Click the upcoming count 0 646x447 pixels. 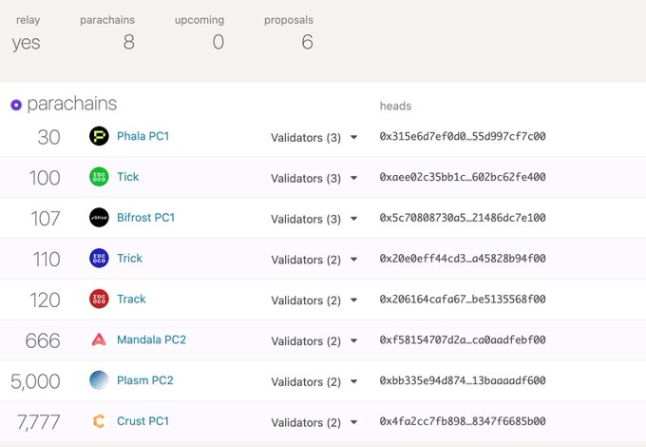click(x=218, y=42)
